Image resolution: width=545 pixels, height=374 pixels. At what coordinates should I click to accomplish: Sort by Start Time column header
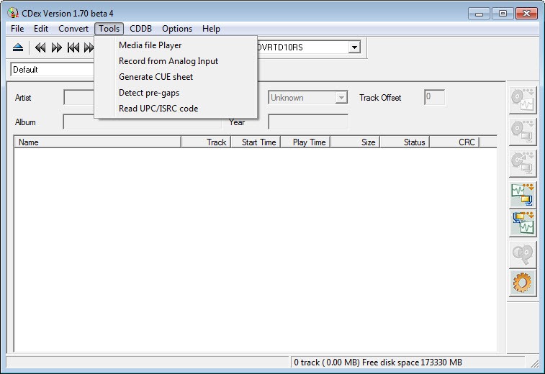(x=256, y=142)
